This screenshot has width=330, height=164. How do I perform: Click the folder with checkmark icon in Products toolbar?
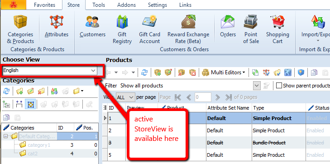coord(277,72)
